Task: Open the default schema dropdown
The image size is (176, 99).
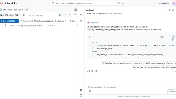Action: click(61, 21)
